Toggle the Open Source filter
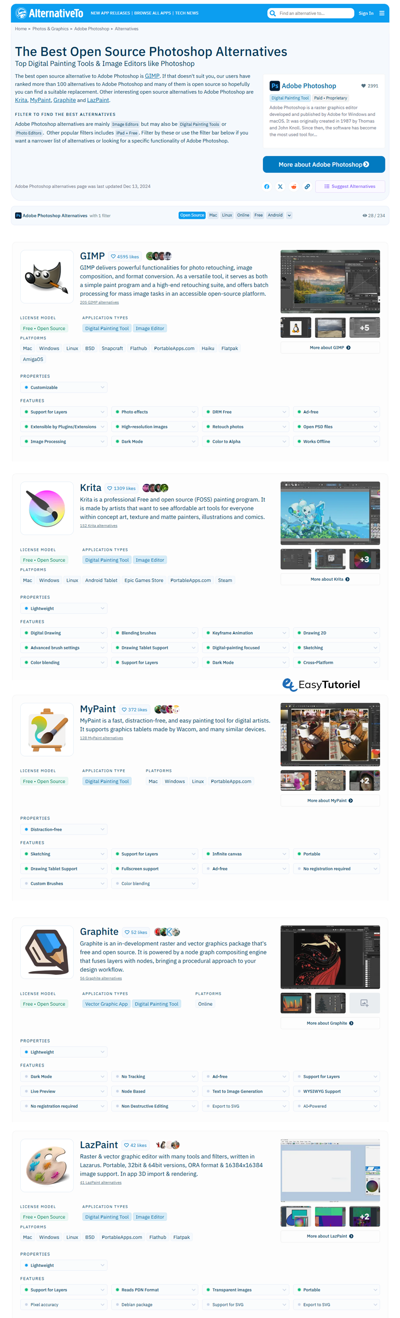 192,215
